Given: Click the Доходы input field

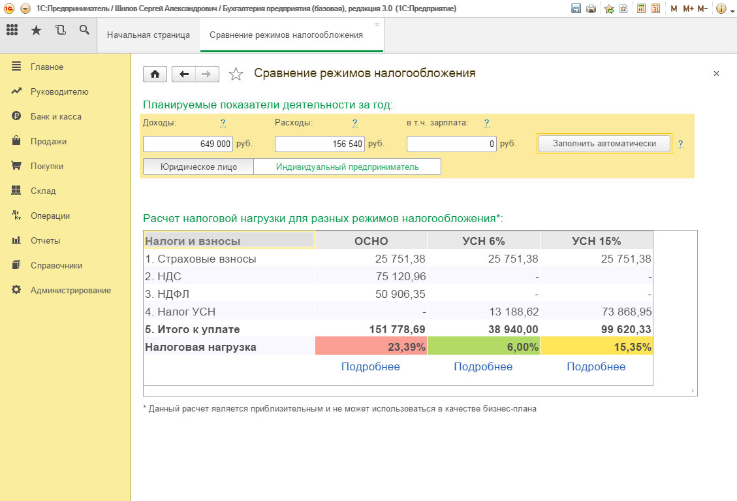Looking at the screenshot, I should coord(188,144).
